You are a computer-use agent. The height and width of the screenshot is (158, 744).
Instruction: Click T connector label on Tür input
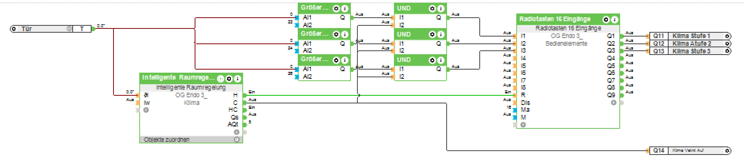pyautogui.click(x=82, y=29)
